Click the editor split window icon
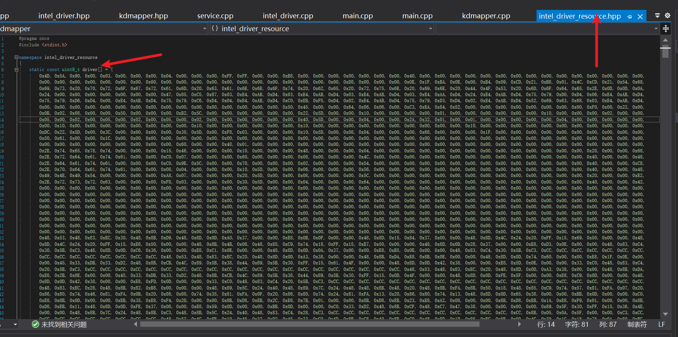Image resolution: width=678 pixels, height=337 pixels. pos(665,29)
